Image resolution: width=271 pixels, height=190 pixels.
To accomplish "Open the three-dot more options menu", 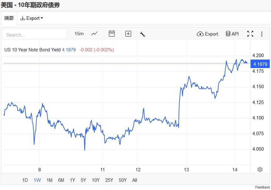I will 262,34.
